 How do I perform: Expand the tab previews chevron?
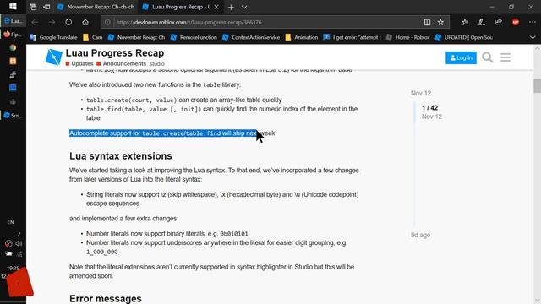coord(244,7)
